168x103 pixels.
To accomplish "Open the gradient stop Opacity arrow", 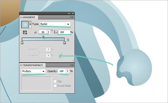I will [x=48, y=49].
